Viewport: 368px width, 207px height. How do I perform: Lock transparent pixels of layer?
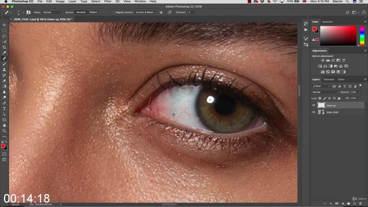(x=320, y=98)
